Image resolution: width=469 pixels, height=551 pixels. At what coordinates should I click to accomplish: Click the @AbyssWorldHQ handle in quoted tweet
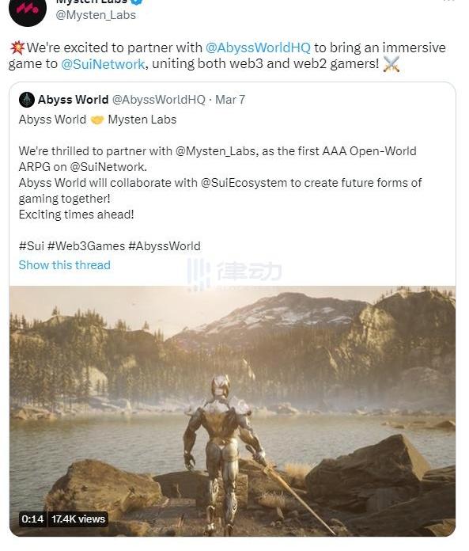tap(159, 100)
